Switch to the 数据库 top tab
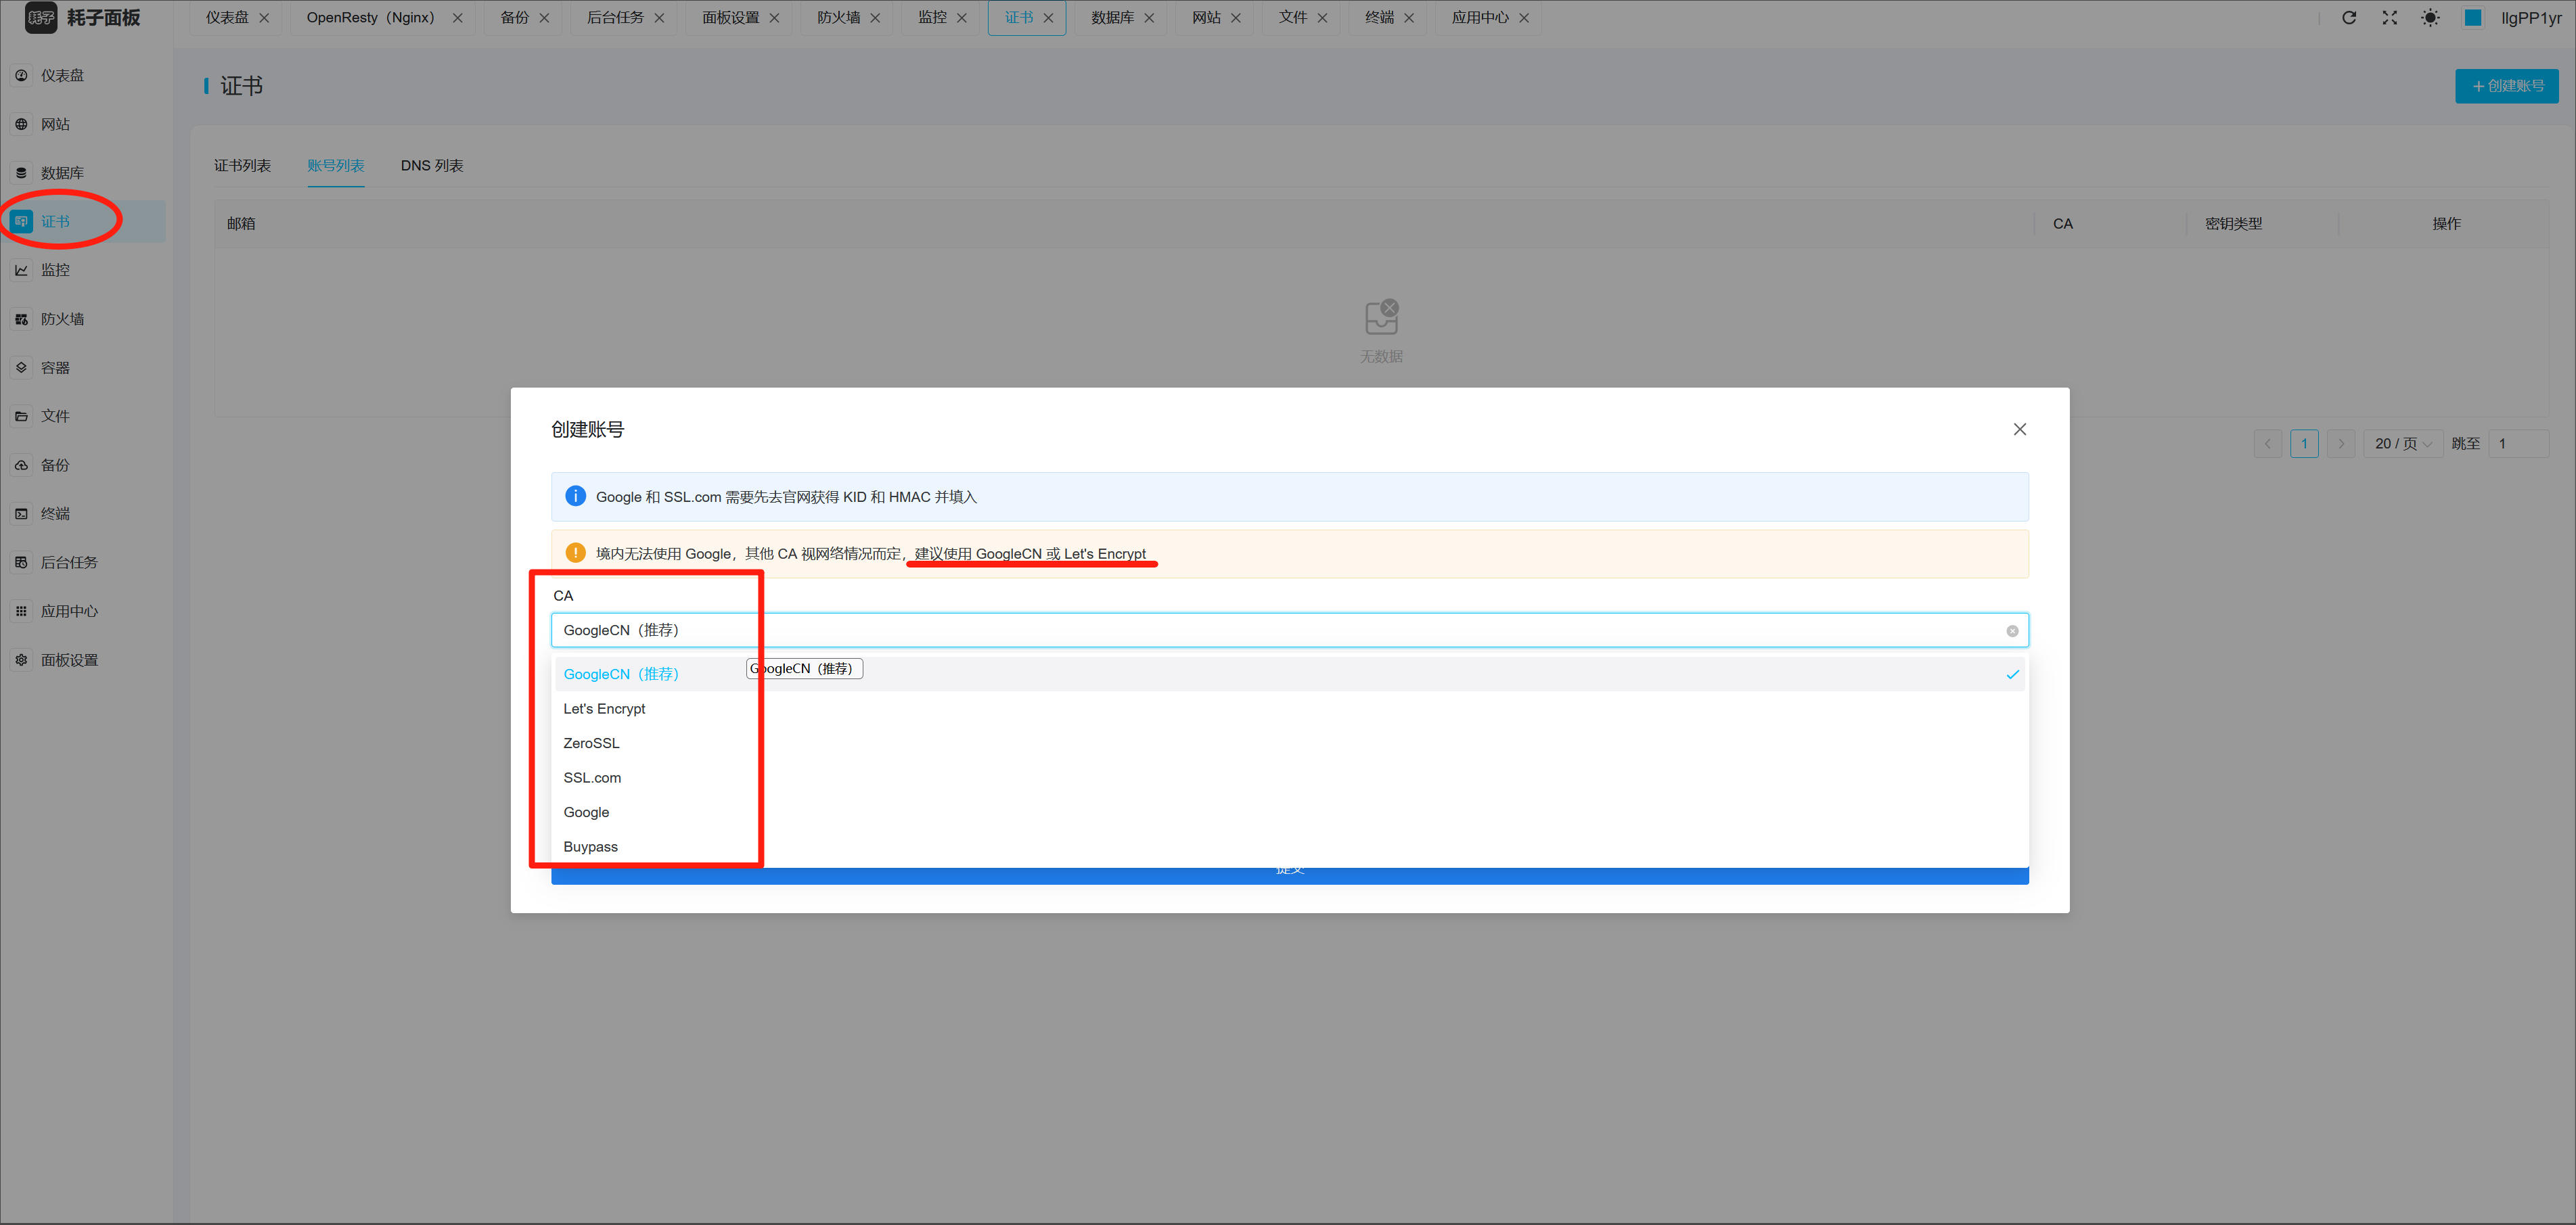2576x1225 pixels. tap(1112, 18)
